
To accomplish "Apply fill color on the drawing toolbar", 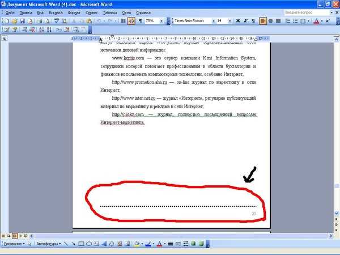I will point(137,244).
